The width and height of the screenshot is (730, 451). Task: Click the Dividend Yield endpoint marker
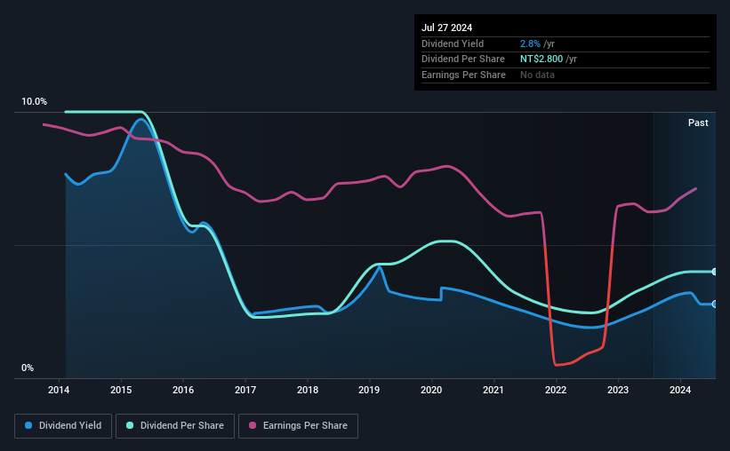(715, 305)
